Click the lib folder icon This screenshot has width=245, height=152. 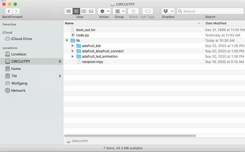click(73, 41)
